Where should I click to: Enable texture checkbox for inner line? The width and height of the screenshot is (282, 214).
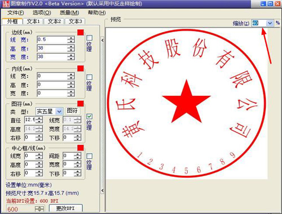(89, 77)
